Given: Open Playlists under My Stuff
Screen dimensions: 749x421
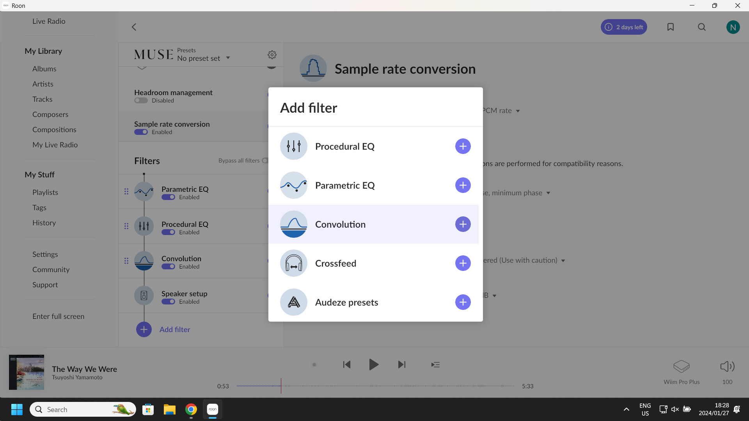Looking at the screenshot, I should tap(45, 192).
